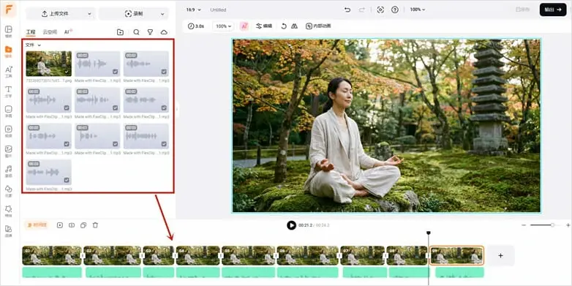Screen dimensions: 572x286
Task: Click the timeline playhead marker
Action: coord(429,233)
